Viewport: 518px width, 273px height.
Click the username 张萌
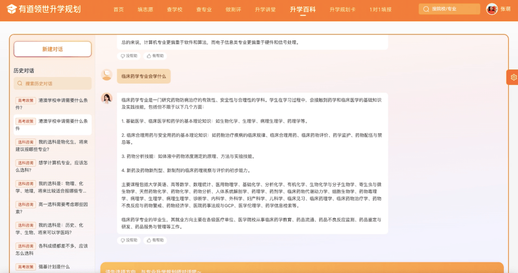point(505,9)
